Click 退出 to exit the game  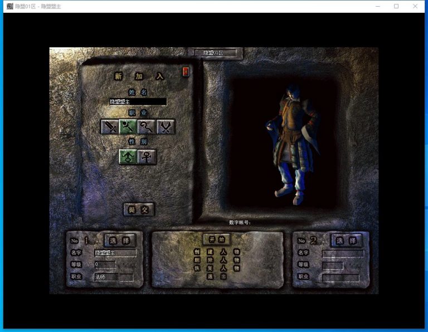(x=216, y=276)
